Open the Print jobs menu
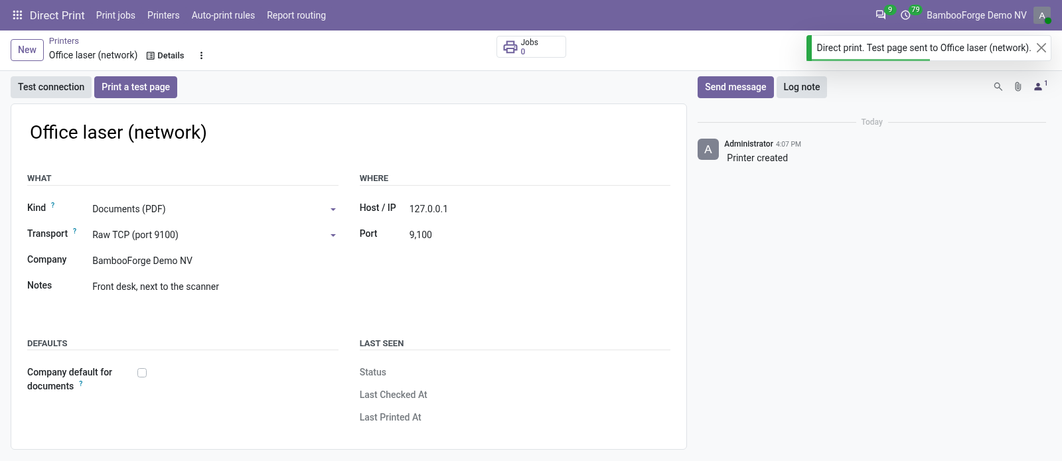The width and height of the screenshot is (1062, 461). coord(115,15)
